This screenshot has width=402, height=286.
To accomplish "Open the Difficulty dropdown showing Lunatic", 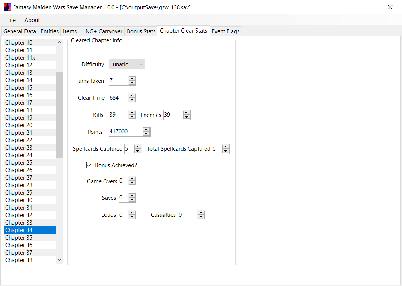I will [127, 64].
